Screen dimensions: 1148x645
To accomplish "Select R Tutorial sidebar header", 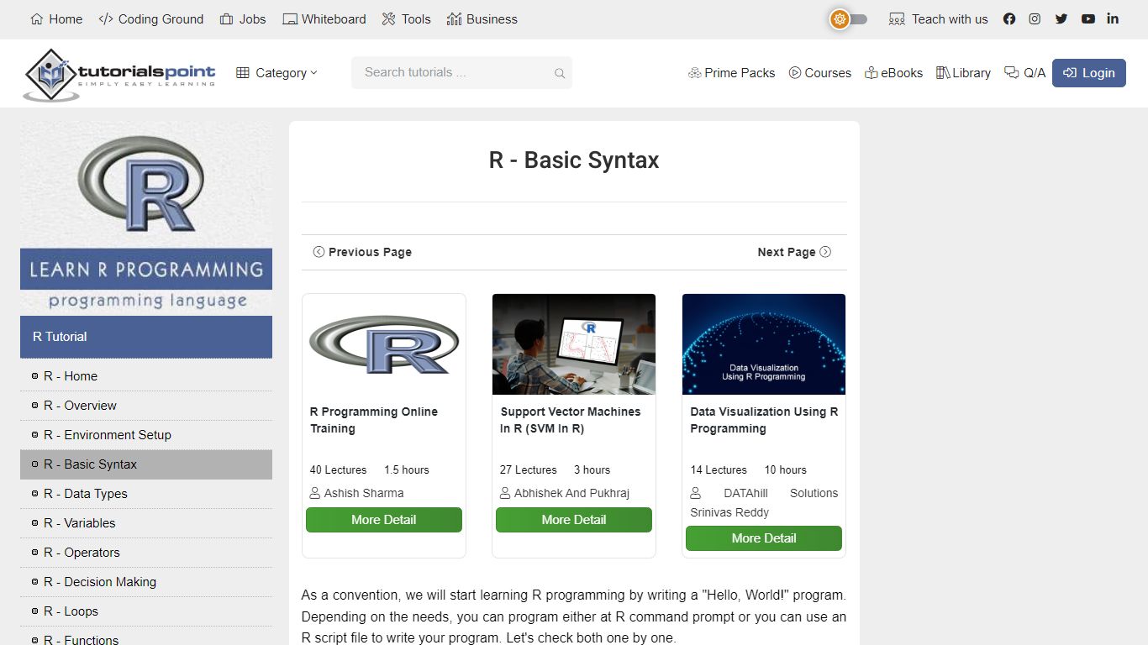I will click(x=146, y=337).
